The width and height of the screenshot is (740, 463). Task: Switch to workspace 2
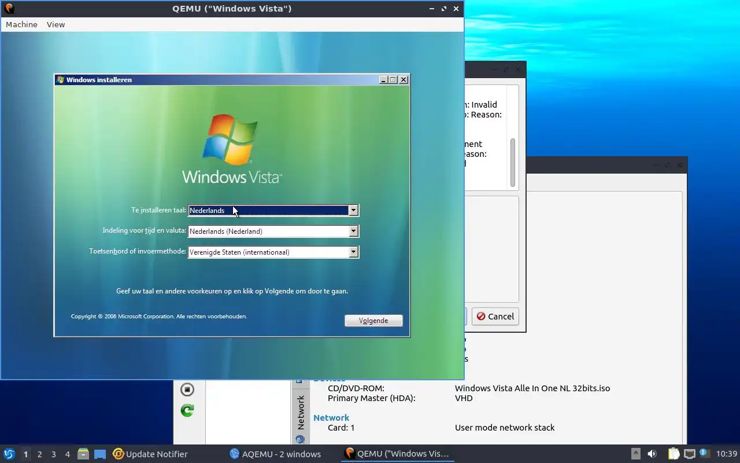coord(39,454)
